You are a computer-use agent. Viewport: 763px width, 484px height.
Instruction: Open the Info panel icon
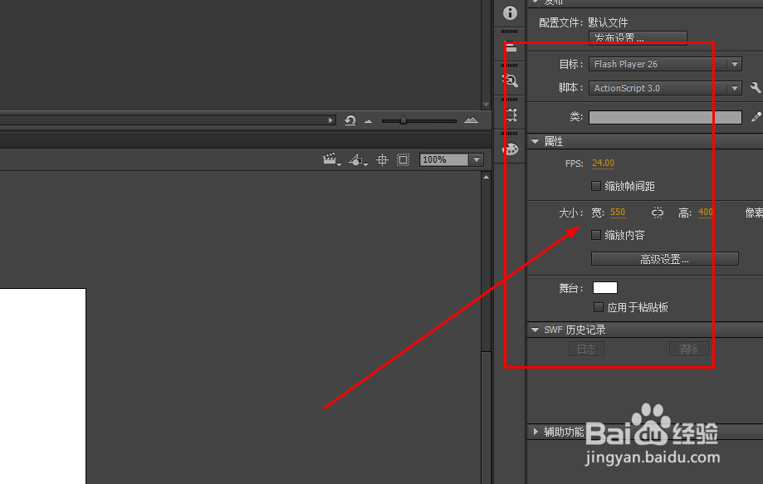(510, 12)
